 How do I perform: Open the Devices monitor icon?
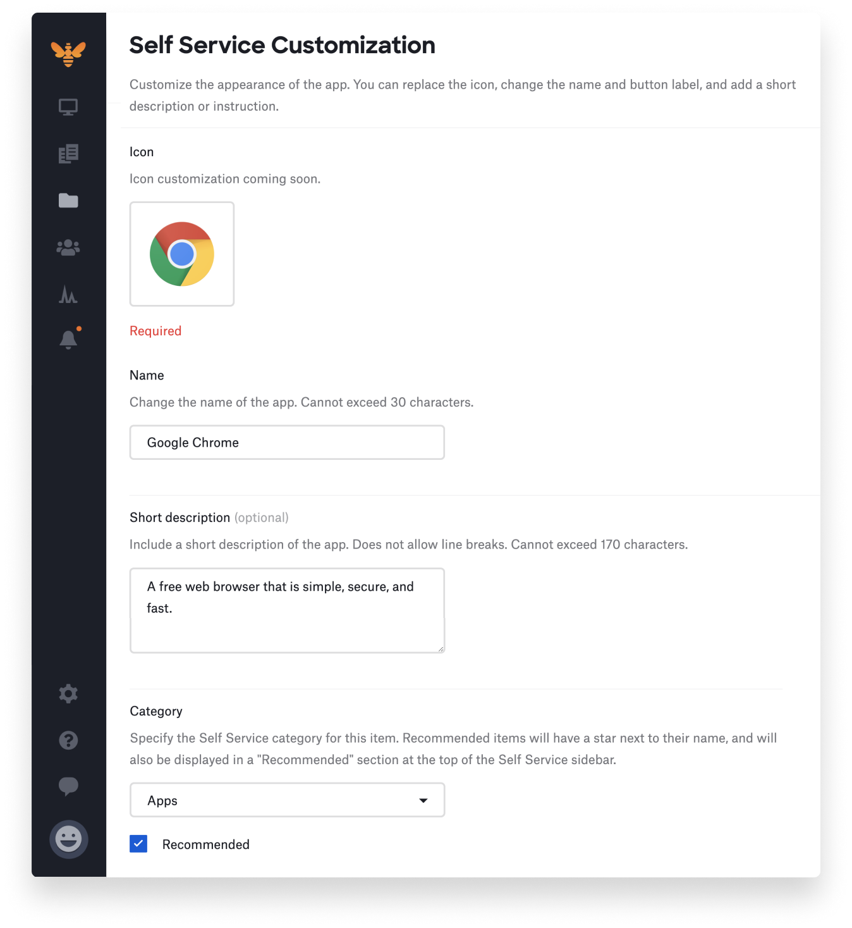(x=68, y=107)
